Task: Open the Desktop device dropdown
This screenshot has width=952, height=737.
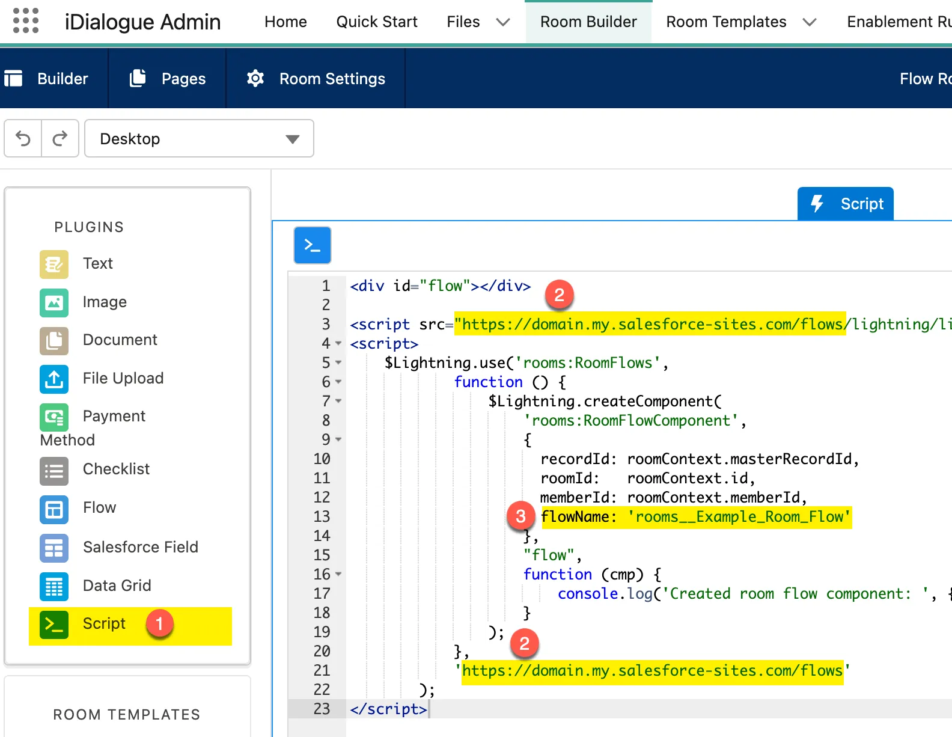Action: (x=199, y=138)
